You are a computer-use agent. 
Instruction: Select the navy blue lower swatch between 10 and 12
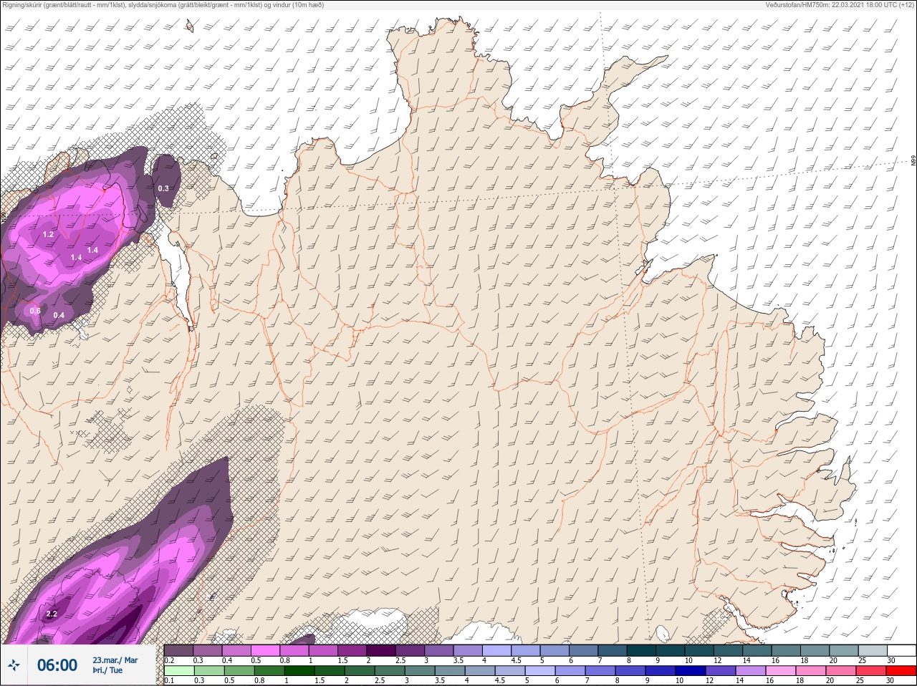click(x=691, y=670)
